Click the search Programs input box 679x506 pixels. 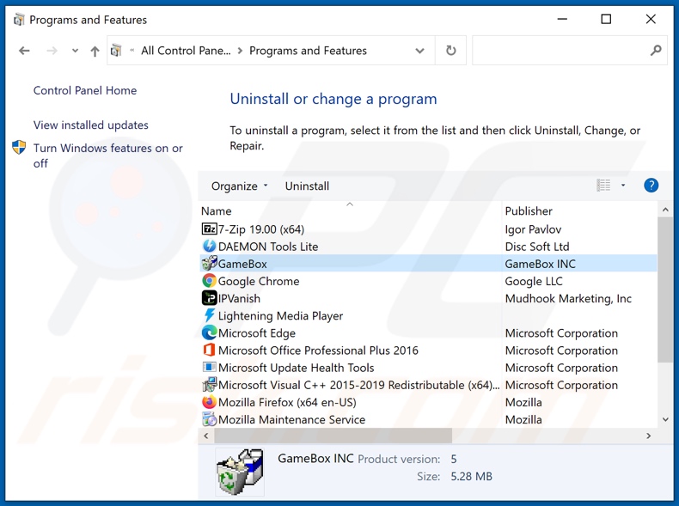click(560, 51)
